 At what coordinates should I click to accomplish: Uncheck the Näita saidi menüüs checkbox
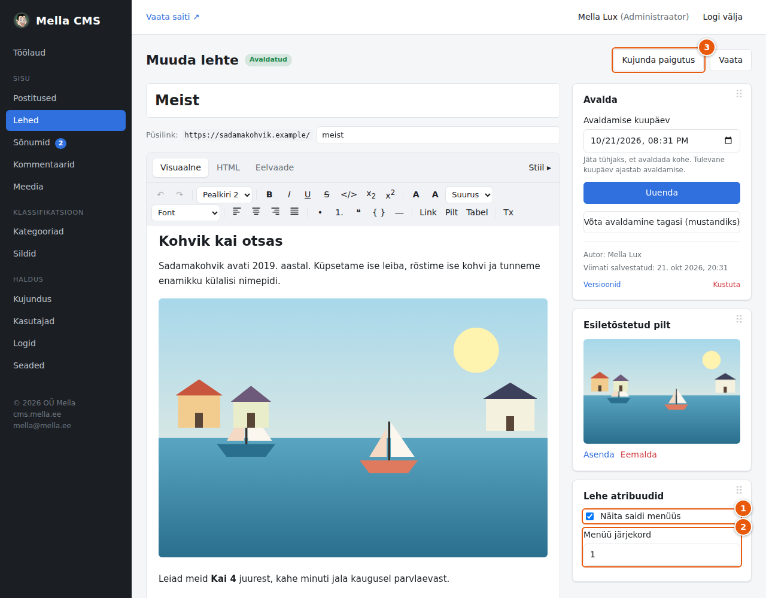click(x=590, y=516)
